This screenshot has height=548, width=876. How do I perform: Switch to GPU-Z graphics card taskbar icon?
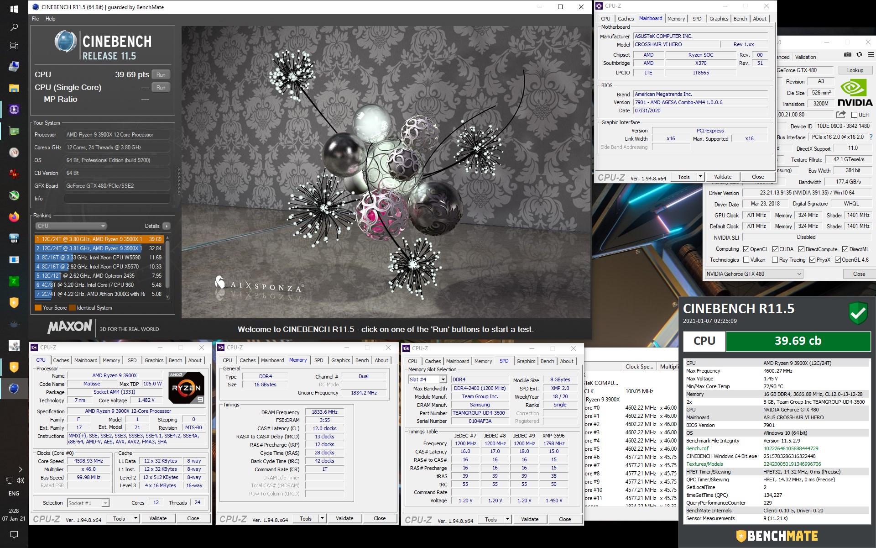(x=14, y=132)
